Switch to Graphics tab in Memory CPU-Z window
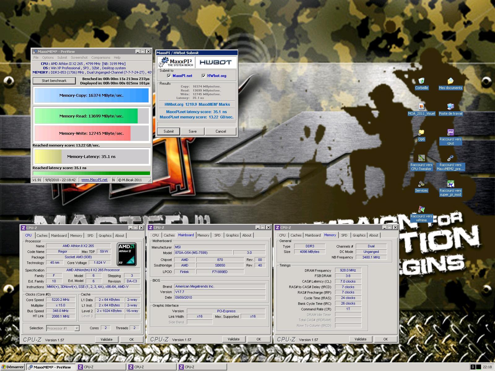Screen dimensions: 495x371 point(359,235)
